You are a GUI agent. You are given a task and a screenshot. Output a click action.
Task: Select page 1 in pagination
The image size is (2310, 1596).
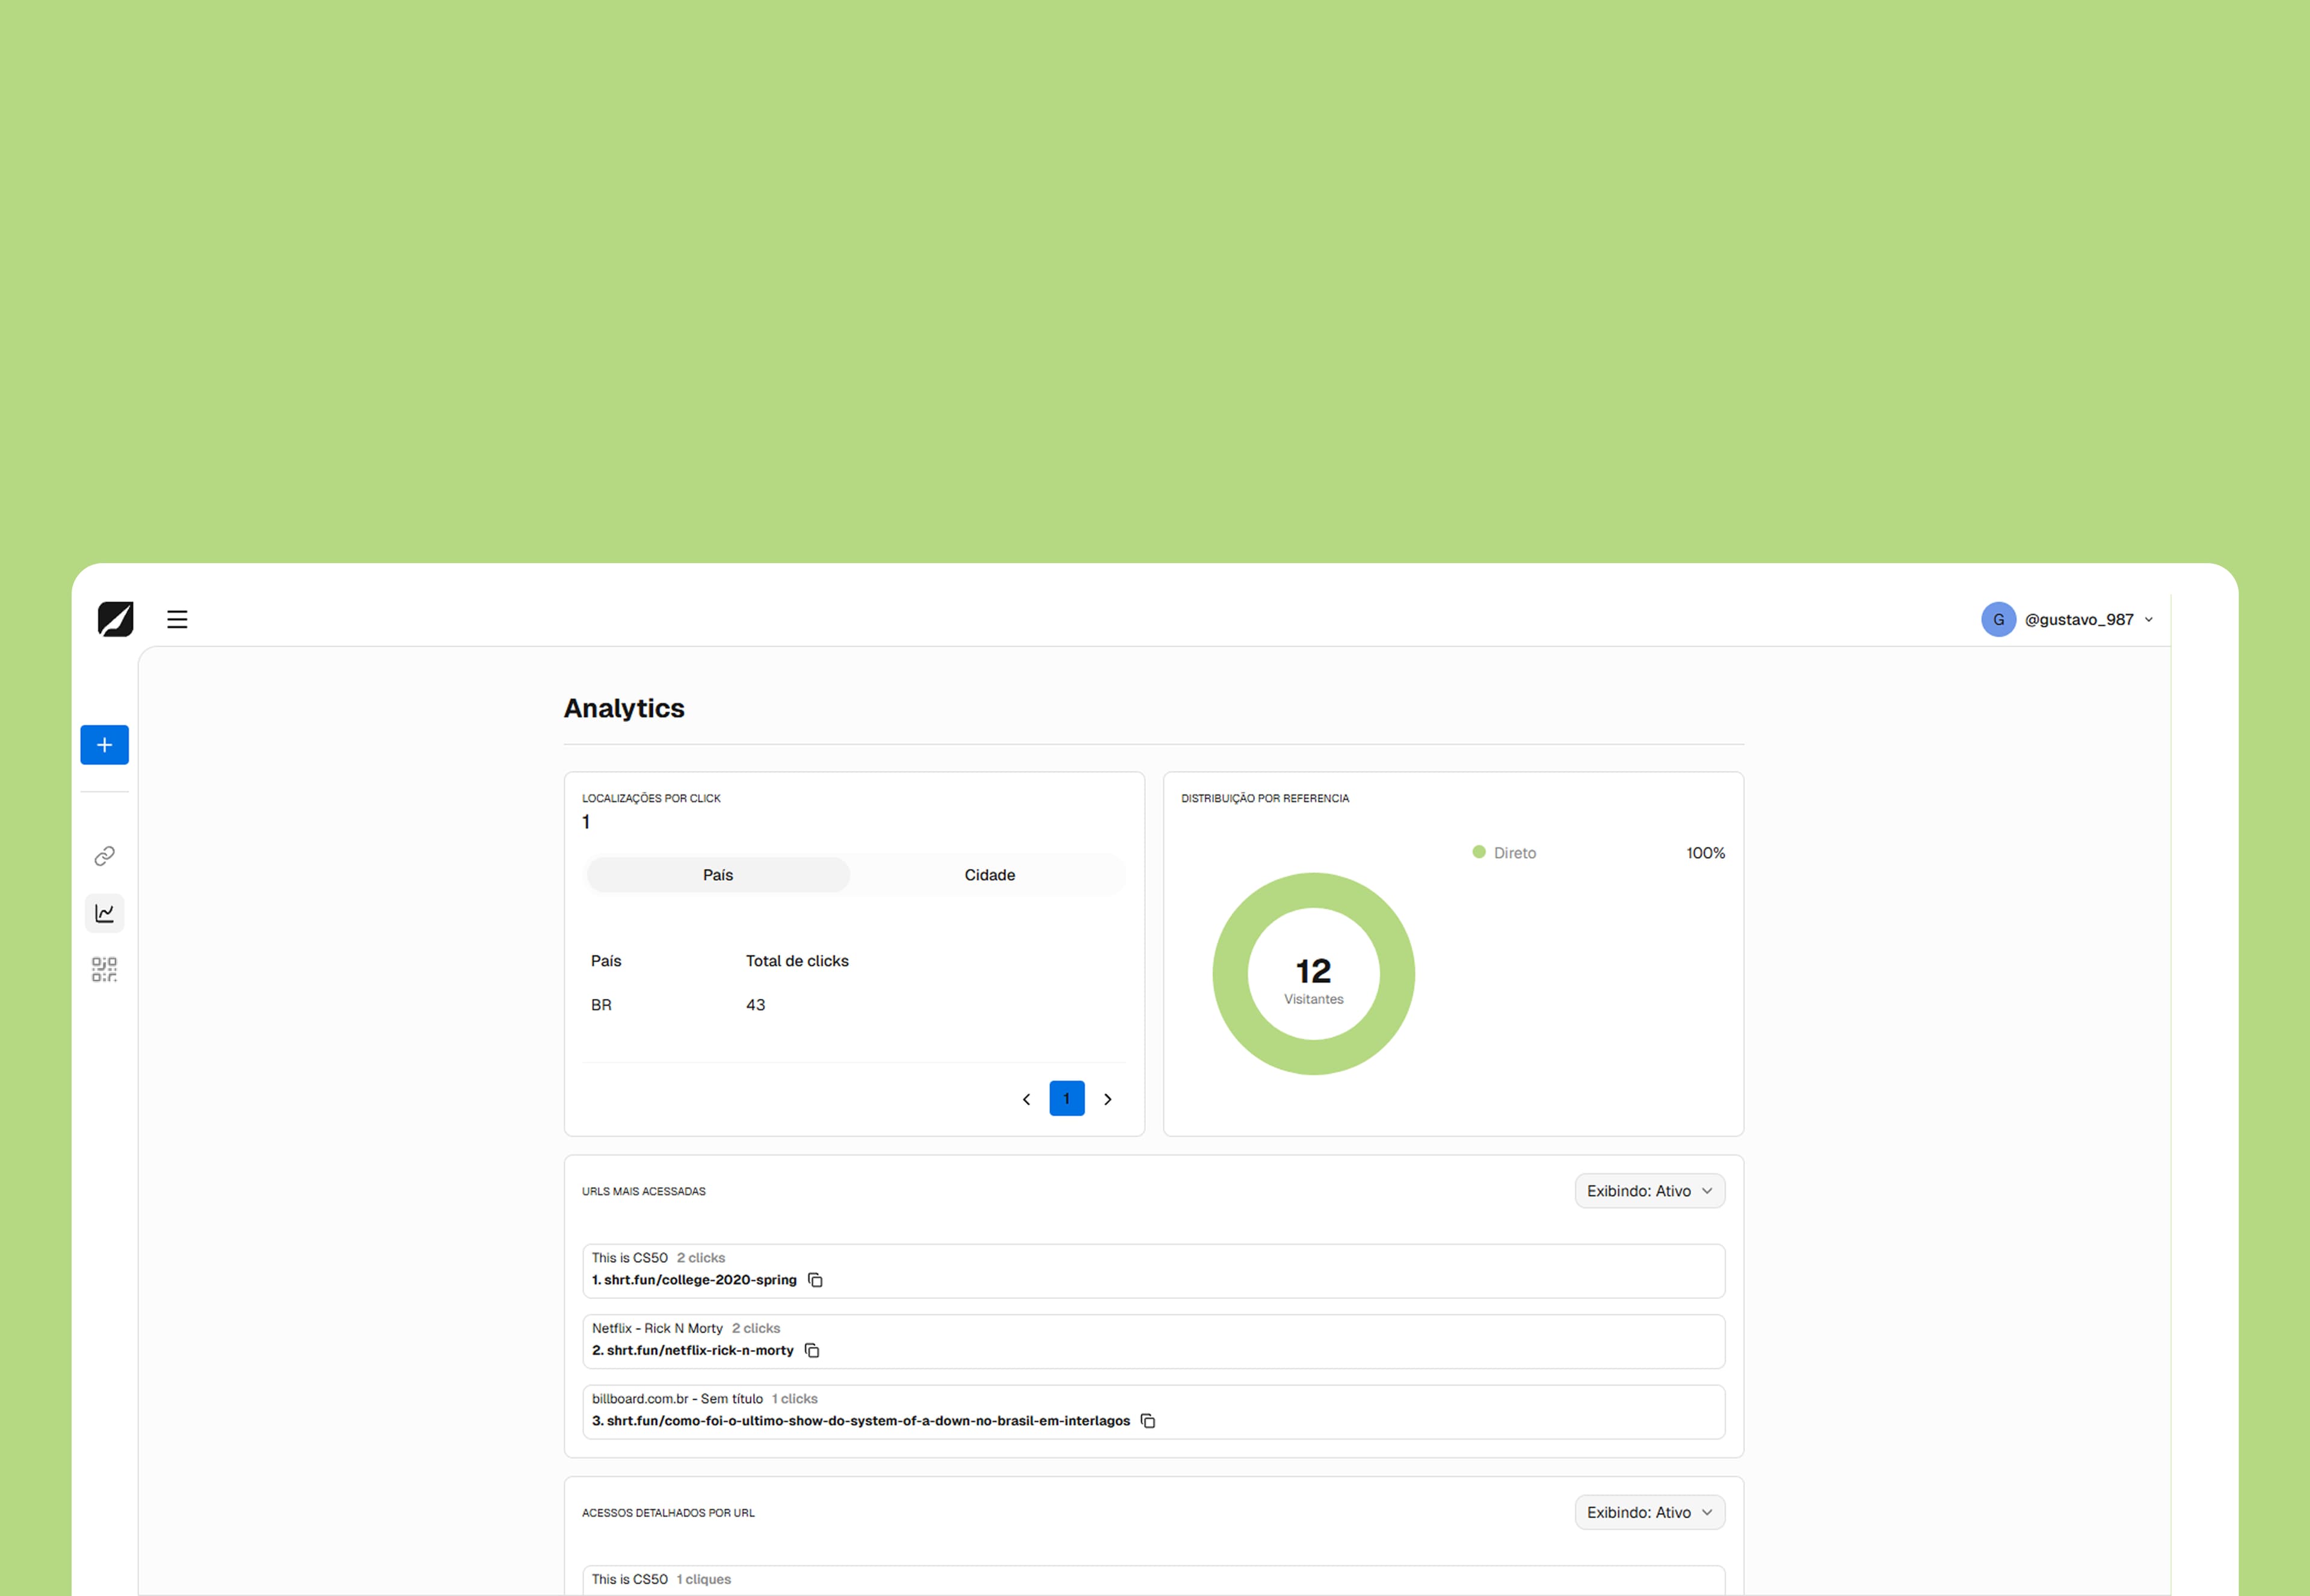point(1067,1099)
